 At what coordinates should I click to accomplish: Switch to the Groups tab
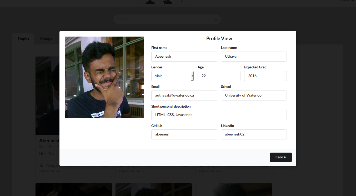coord(46,39)
